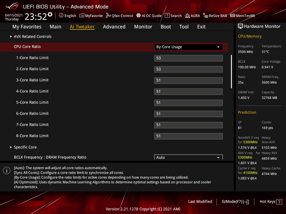This screenshot has height=214, width=286.
Task: Click the 4744 MHz Heavy Cache value
Action: point(269,174)
